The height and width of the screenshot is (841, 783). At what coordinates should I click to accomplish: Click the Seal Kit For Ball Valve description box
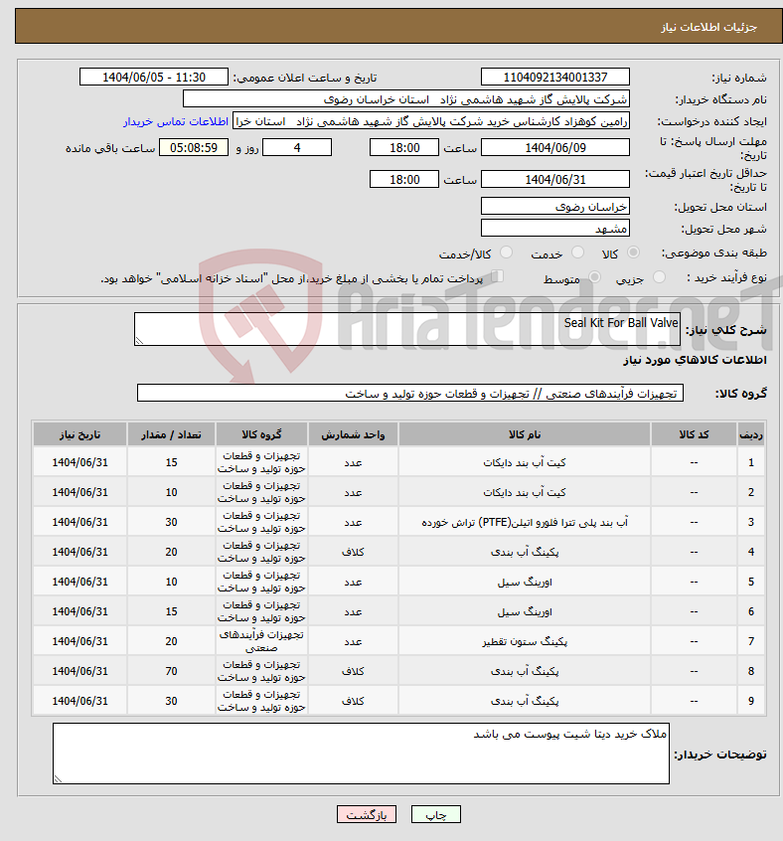407,329
